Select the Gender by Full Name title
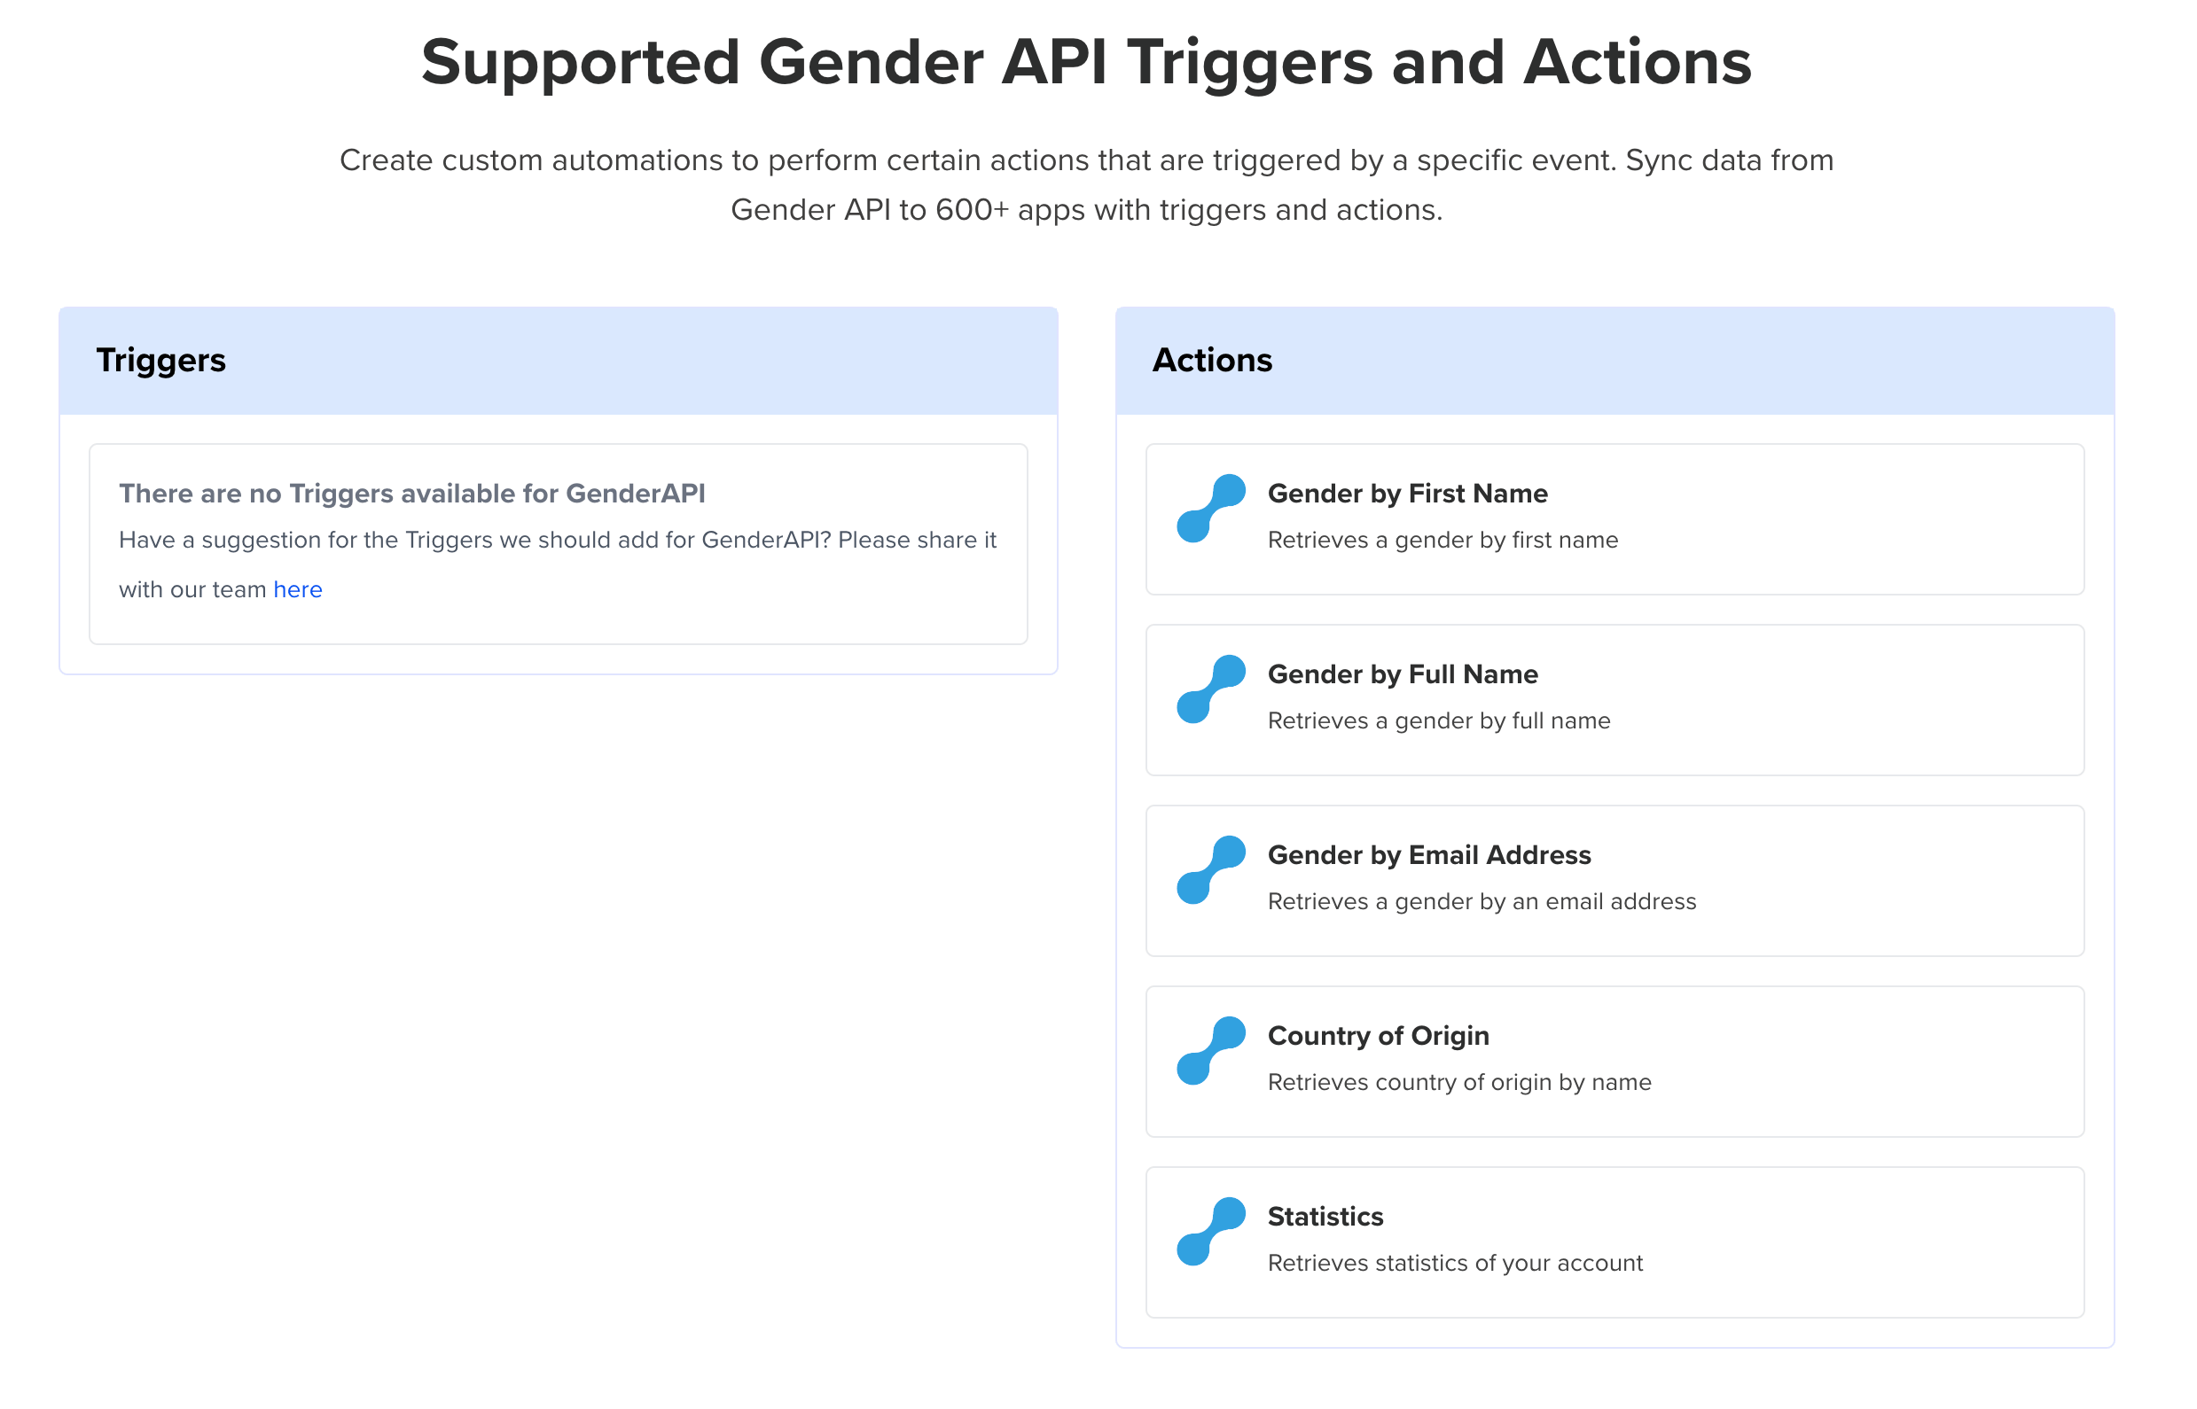Screen dimensions: 2197x1409 tap(1403, 674)
